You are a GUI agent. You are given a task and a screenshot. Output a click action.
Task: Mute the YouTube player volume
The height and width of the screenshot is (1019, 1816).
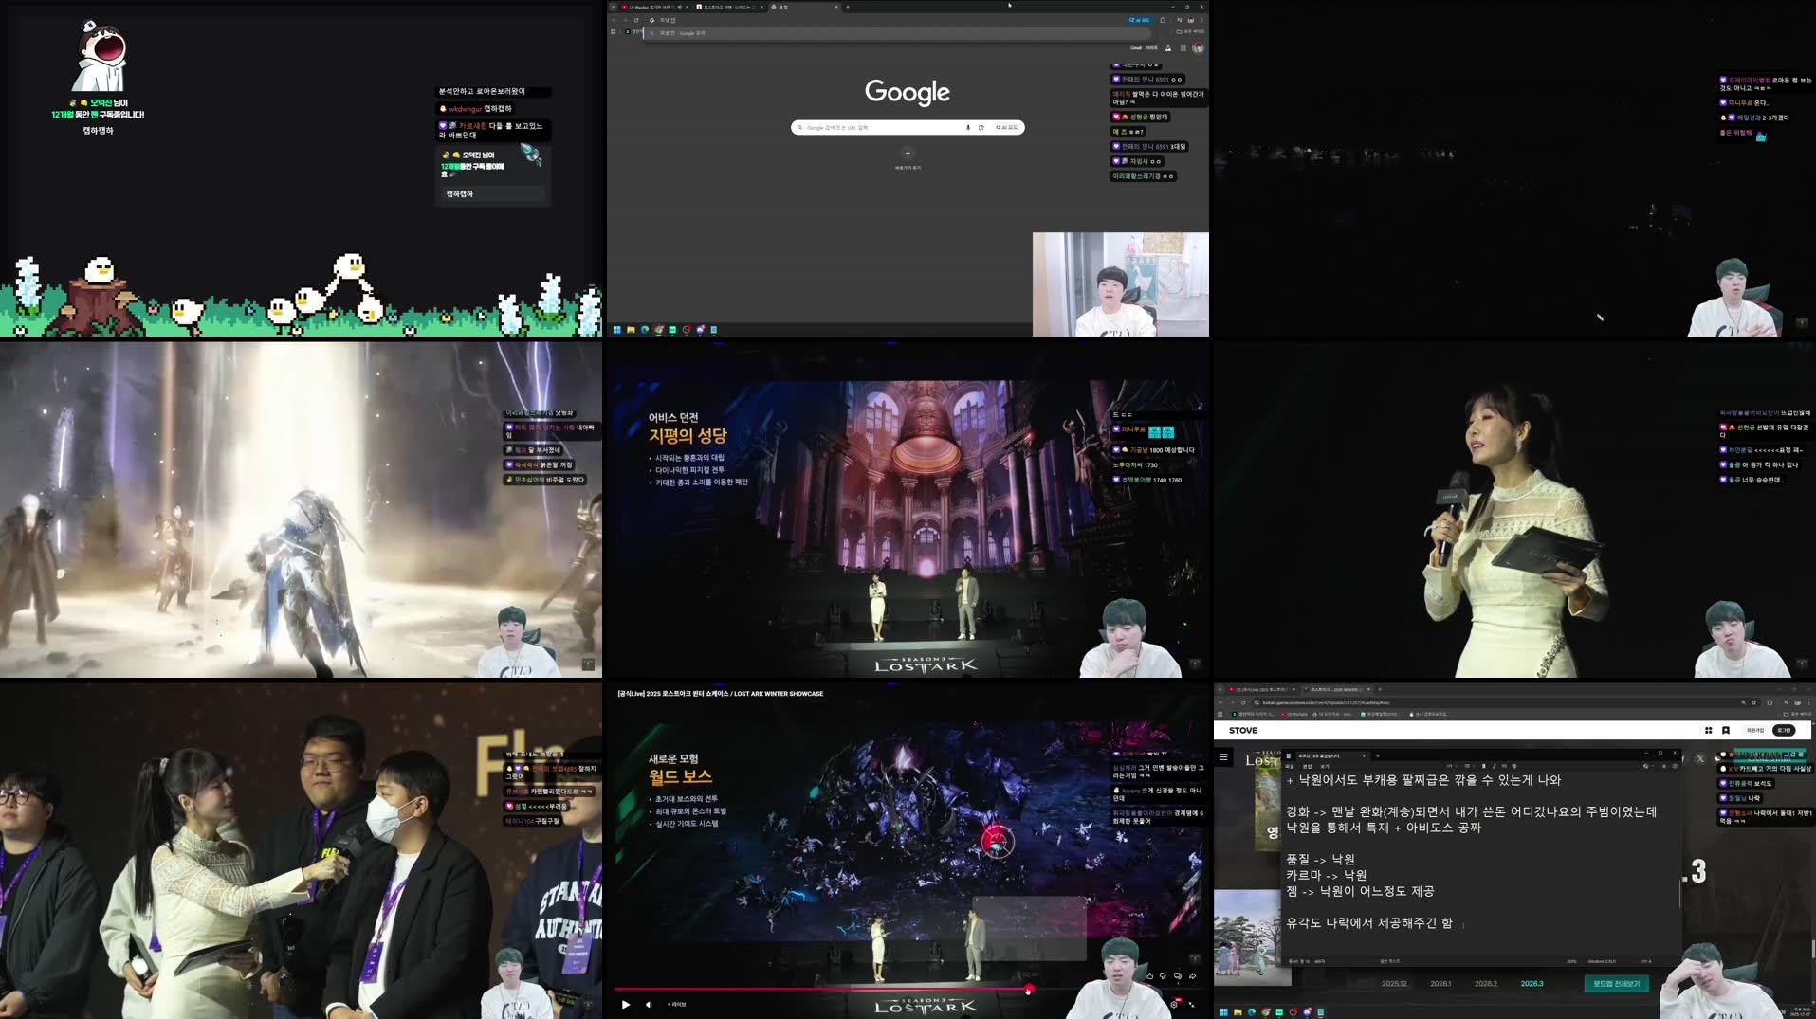coord(648,1006)
